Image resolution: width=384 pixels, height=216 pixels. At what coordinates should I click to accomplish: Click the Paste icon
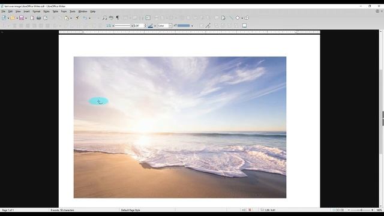click(67, 17)
